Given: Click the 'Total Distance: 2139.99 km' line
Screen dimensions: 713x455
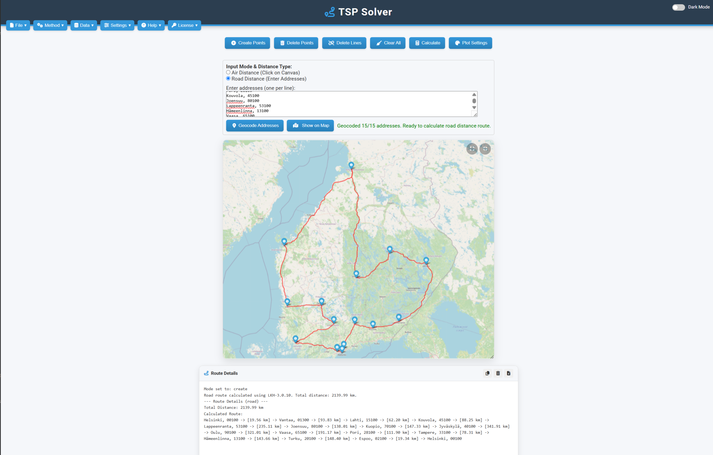Looking at the screenshot, I should (x=234, y=407).
